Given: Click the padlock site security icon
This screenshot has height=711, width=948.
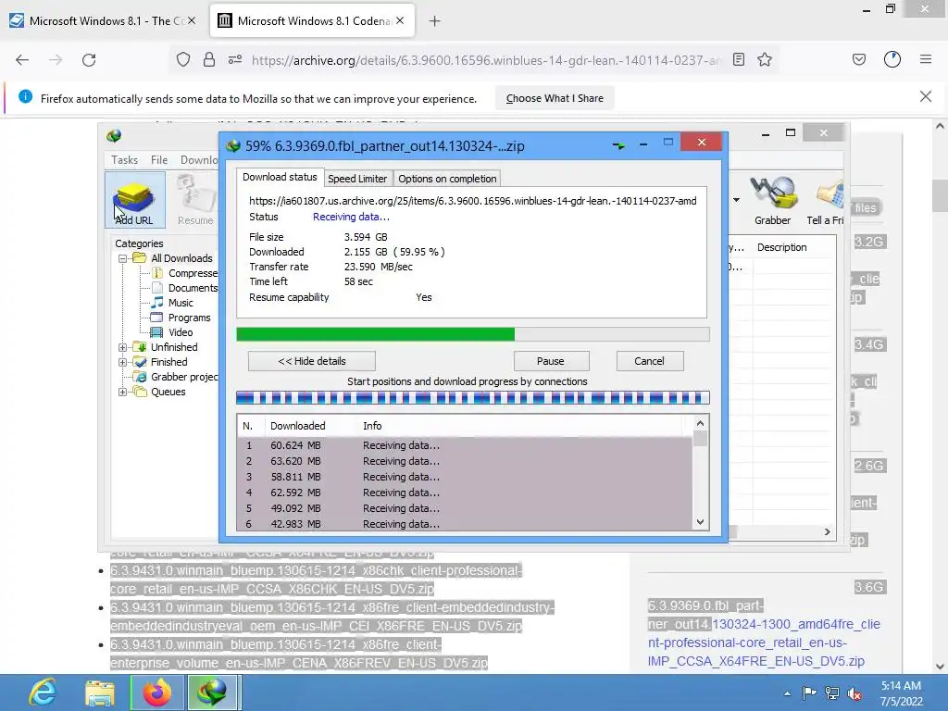Looking at the screenshot, I should (x=209, y=59).
